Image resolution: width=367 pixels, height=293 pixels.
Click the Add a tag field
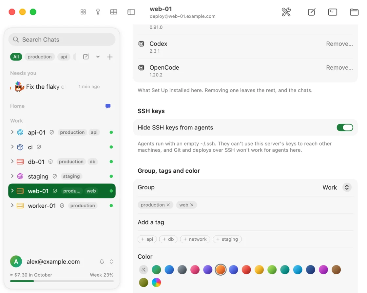(x=245, y=222)
